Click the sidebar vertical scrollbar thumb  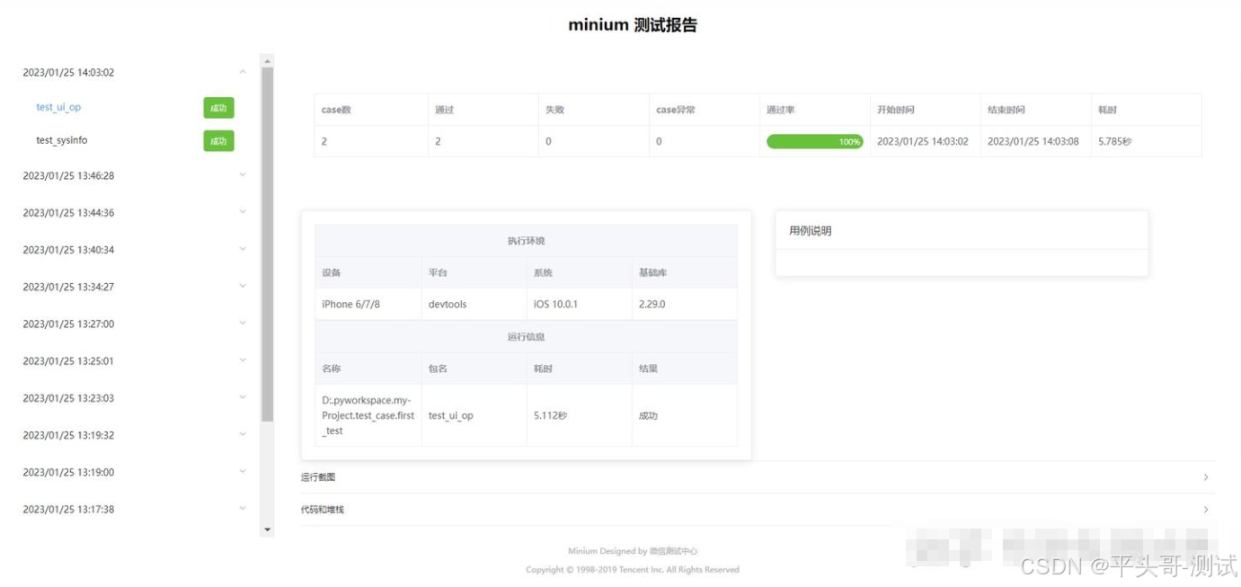coord(267,245)
